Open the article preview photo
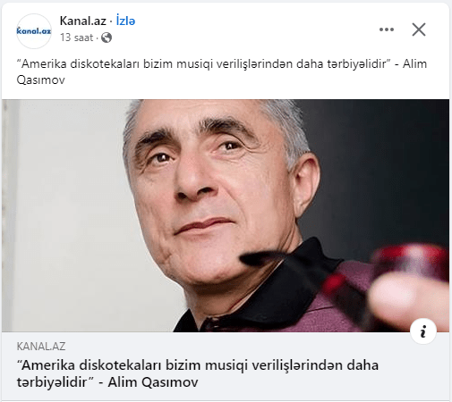452x402 pixels. [x=226, y=215]
